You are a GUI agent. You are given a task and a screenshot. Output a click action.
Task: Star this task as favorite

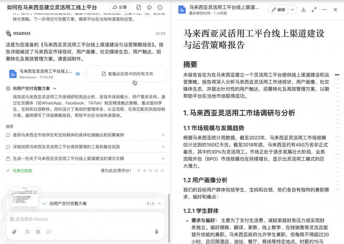pos(149,7)
